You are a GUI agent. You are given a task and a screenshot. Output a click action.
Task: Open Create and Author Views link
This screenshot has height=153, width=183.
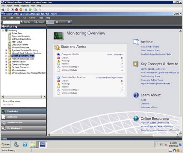coord(152,80)
